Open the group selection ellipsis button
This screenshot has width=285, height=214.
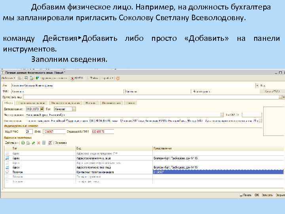[280, 97]
